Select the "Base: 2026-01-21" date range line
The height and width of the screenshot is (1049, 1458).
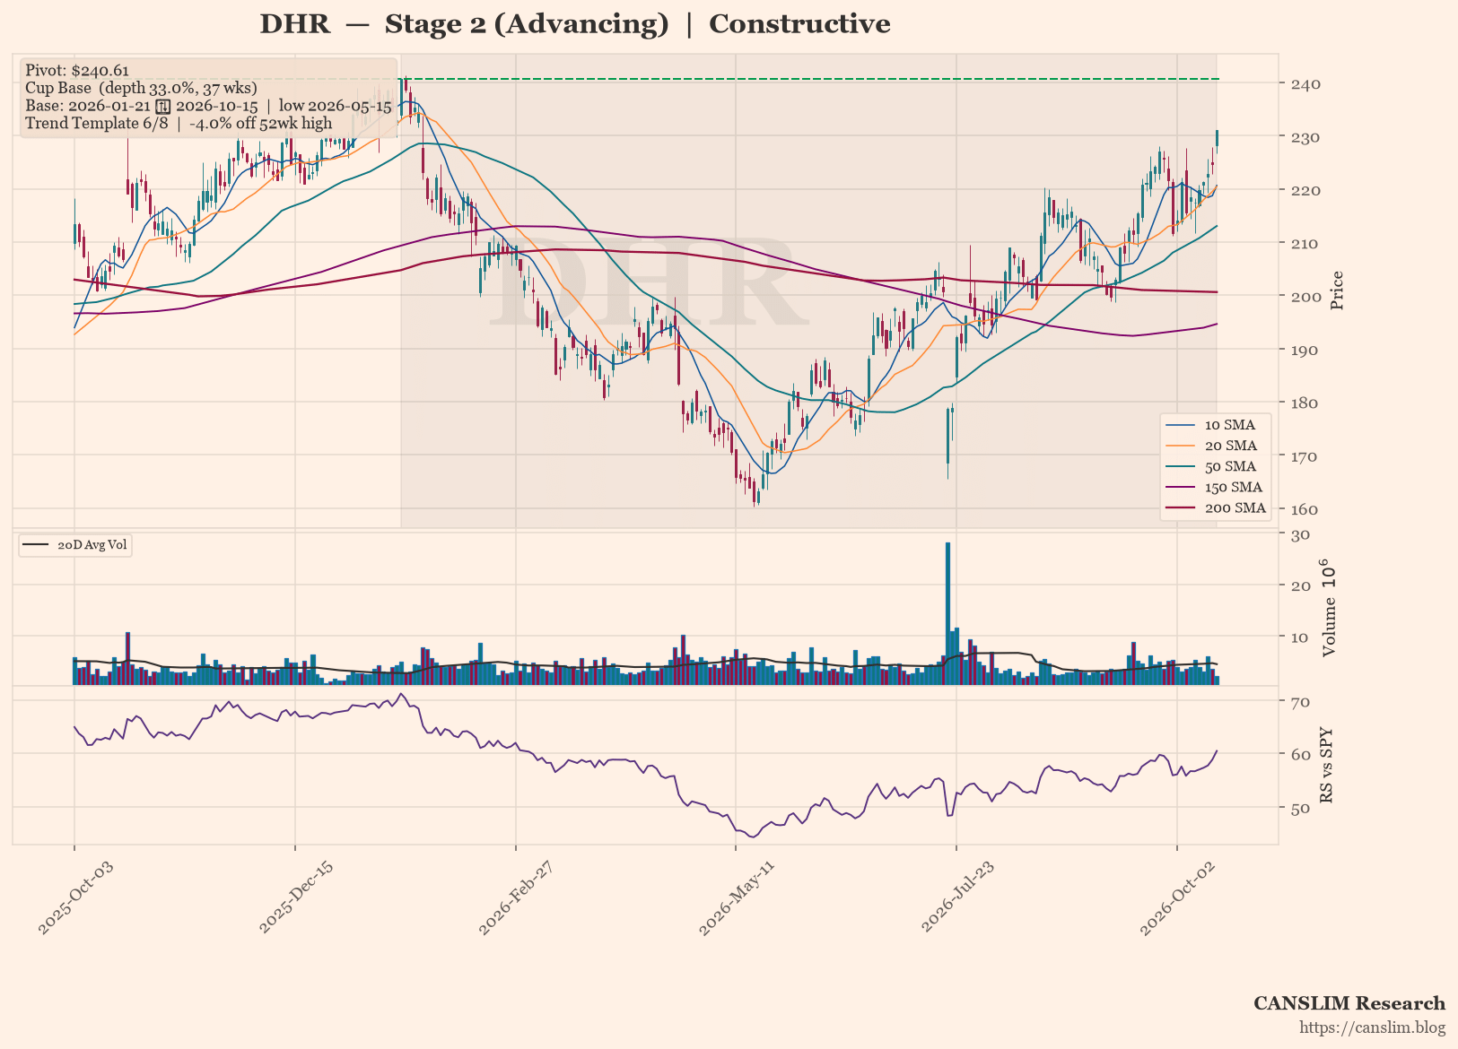(x=208, y=106)
